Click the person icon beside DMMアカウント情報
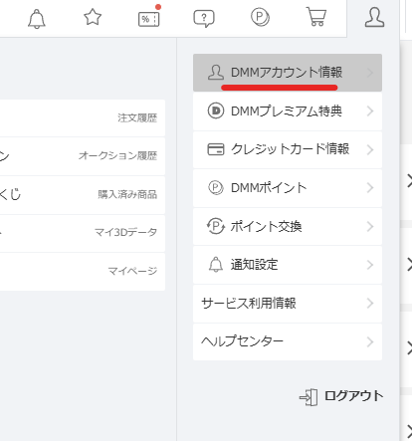The width and height of the screenshot is (412, 441). [216, 73]
